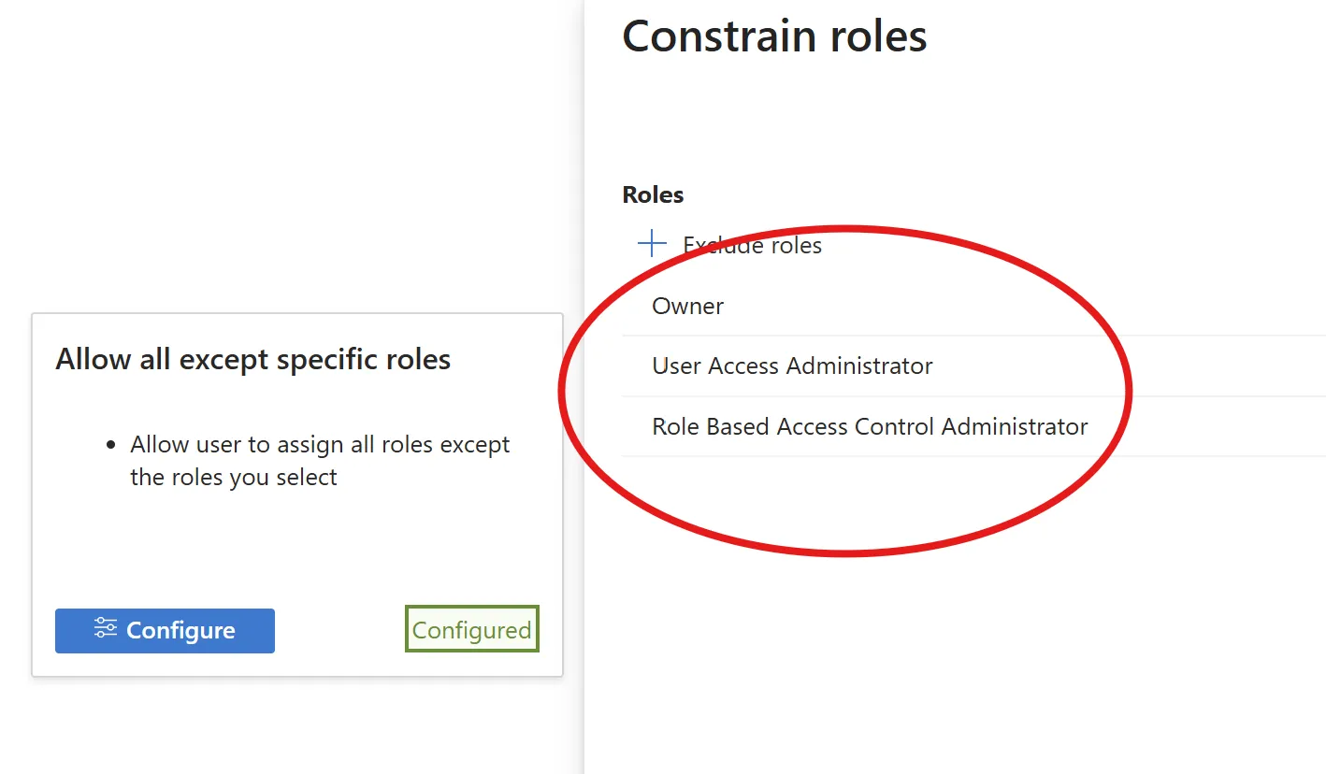The image size is (1326, 774).
Task: Click the Roles section label
Action: [x=652, y=193]
